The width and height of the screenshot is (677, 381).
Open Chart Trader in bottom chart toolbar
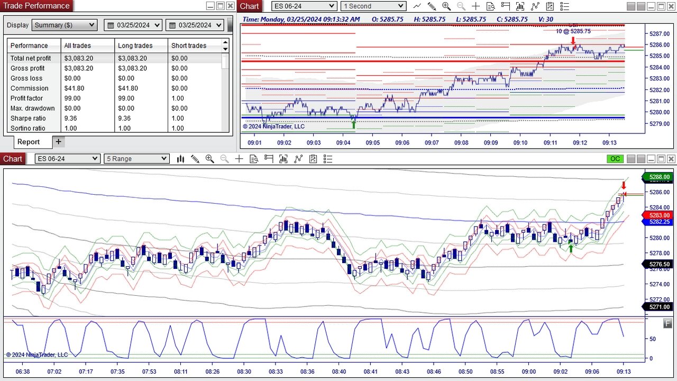[x=269, y=159]
